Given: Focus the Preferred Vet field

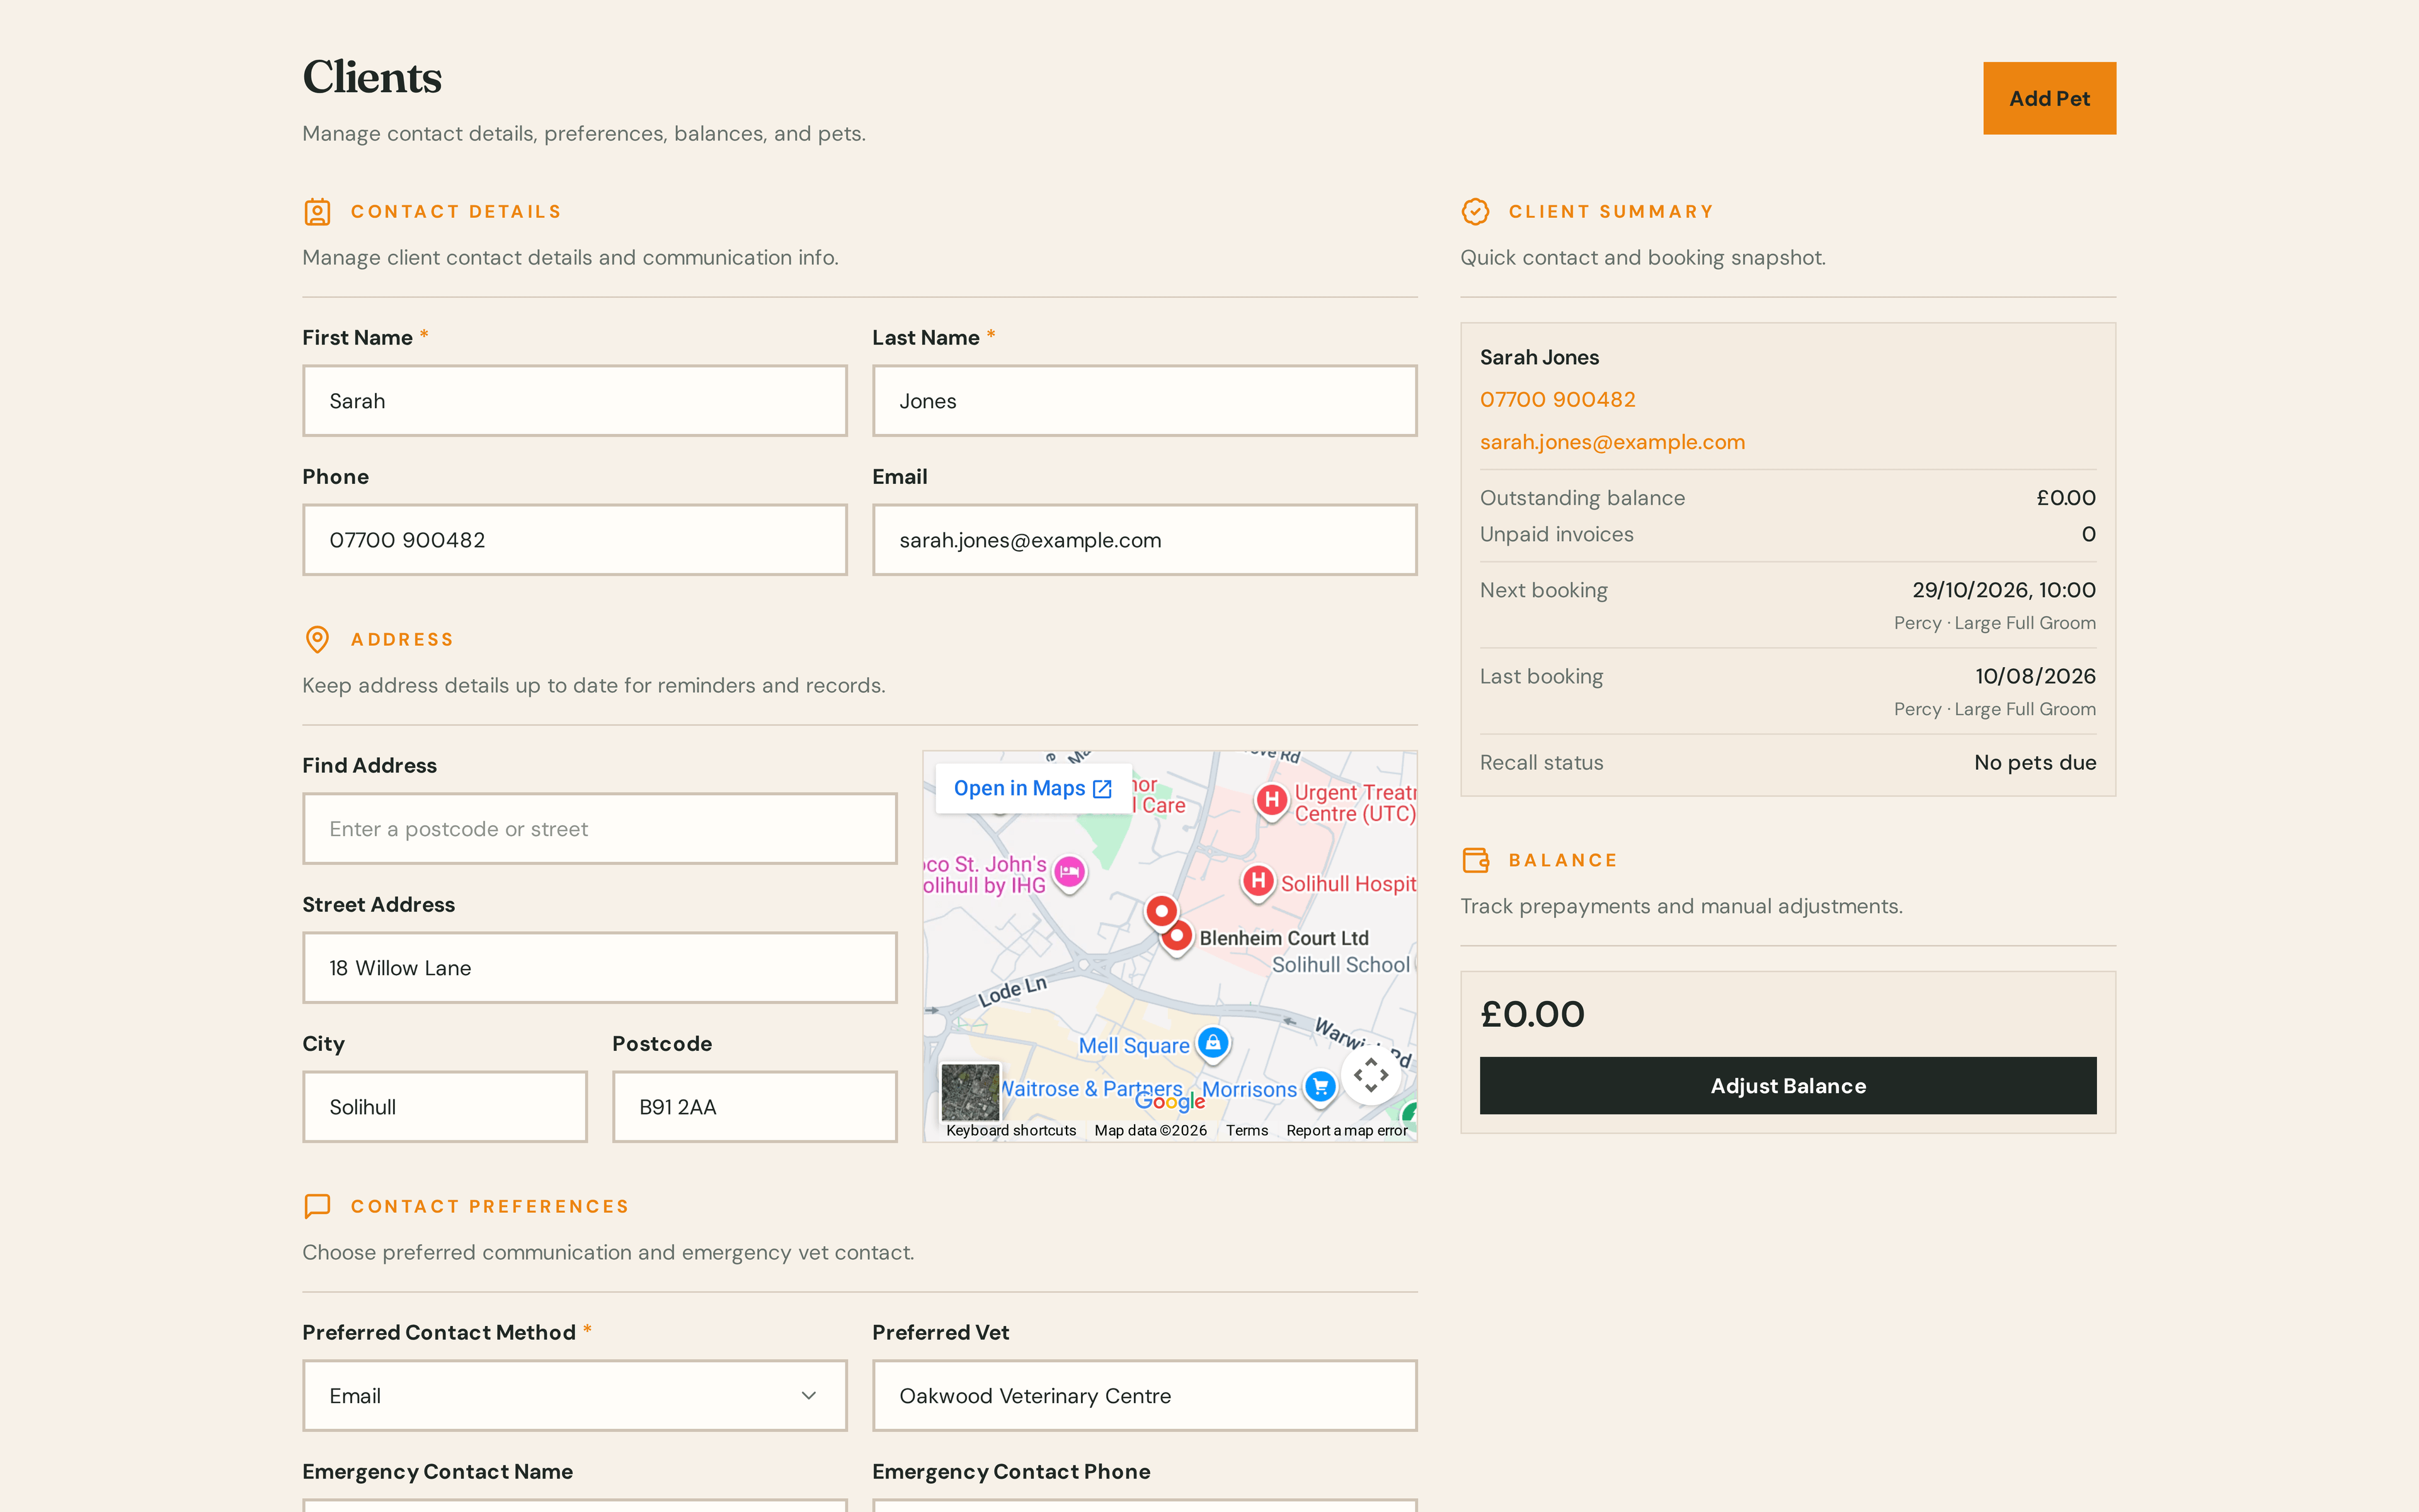Looking at the screenshot, I should [x=1145, y=1395].
